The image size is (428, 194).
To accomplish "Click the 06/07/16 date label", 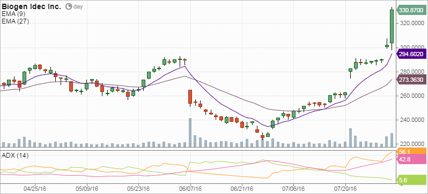I will (190, 188).
